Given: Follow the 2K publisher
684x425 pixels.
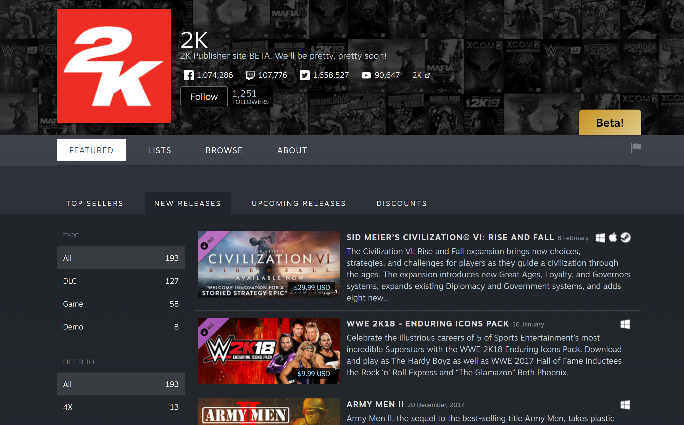Looking at the screenshot, I should (204, 96).
